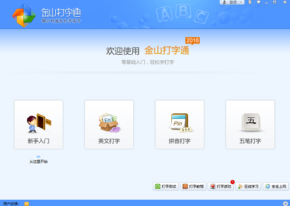Click the 打字测试 typing test button
The width and height of the screenshot is (290, 206).
(x=166, y=186)
